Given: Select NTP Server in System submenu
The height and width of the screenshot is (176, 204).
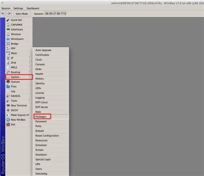Looking at the screenshot, I should [x=51, y=107].
